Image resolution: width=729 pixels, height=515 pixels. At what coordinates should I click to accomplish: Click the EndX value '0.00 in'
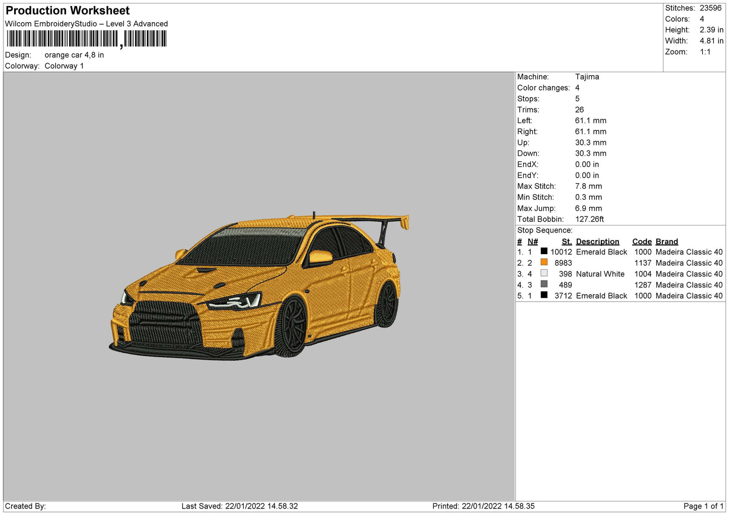[x=587, y=164]
